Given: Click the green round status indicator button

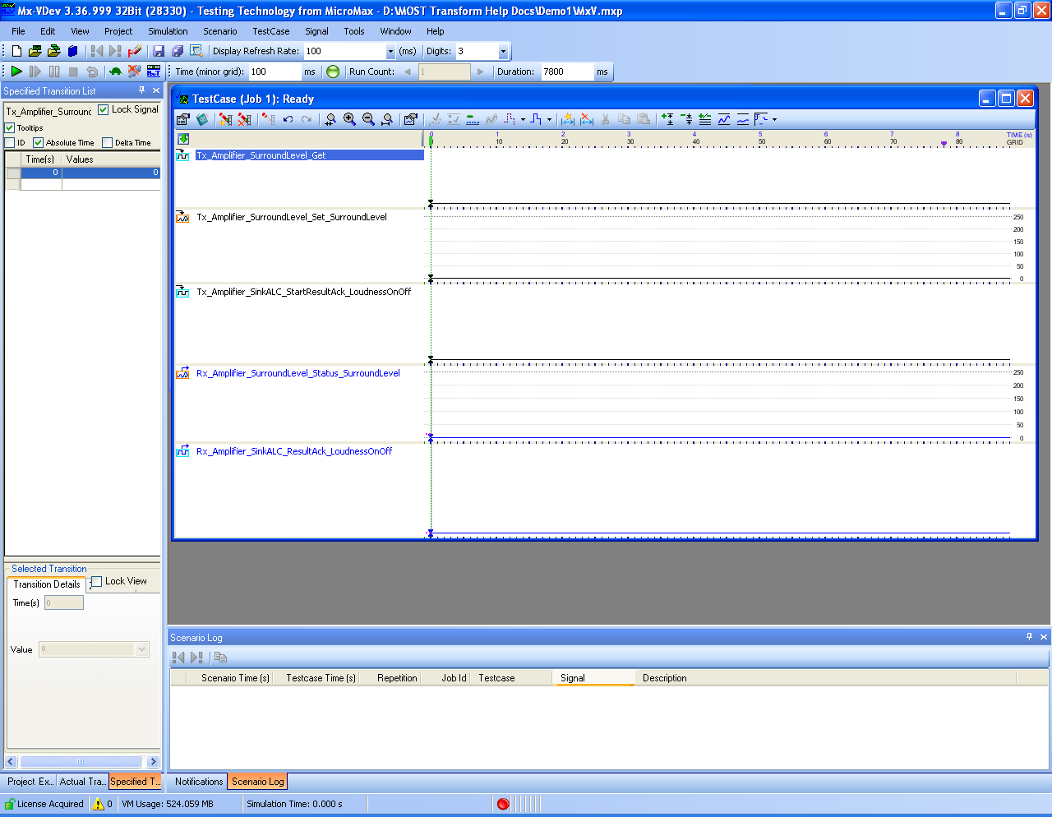Looking at the screenshot, I should tap(333, 72).
